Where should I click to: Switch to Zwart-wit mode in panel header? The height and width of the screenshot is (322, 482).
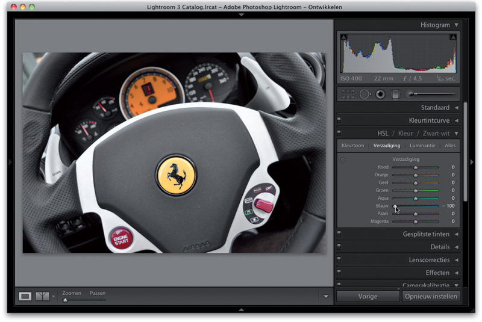tap(436, 134)
